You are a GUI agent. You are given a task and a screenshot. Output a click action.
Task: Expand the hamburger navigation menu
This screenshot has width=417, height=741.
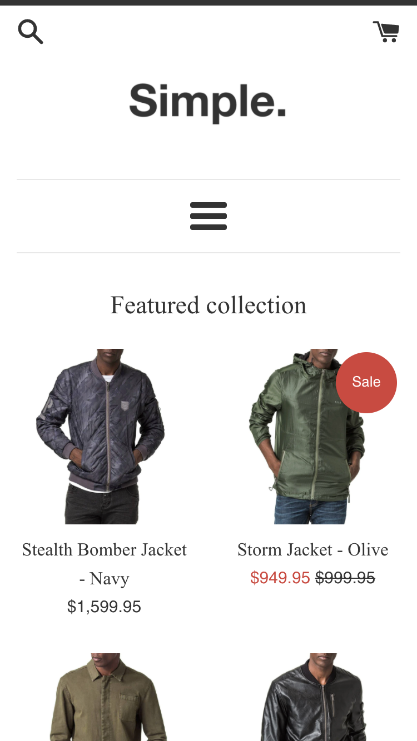click(x=209, y=216)
